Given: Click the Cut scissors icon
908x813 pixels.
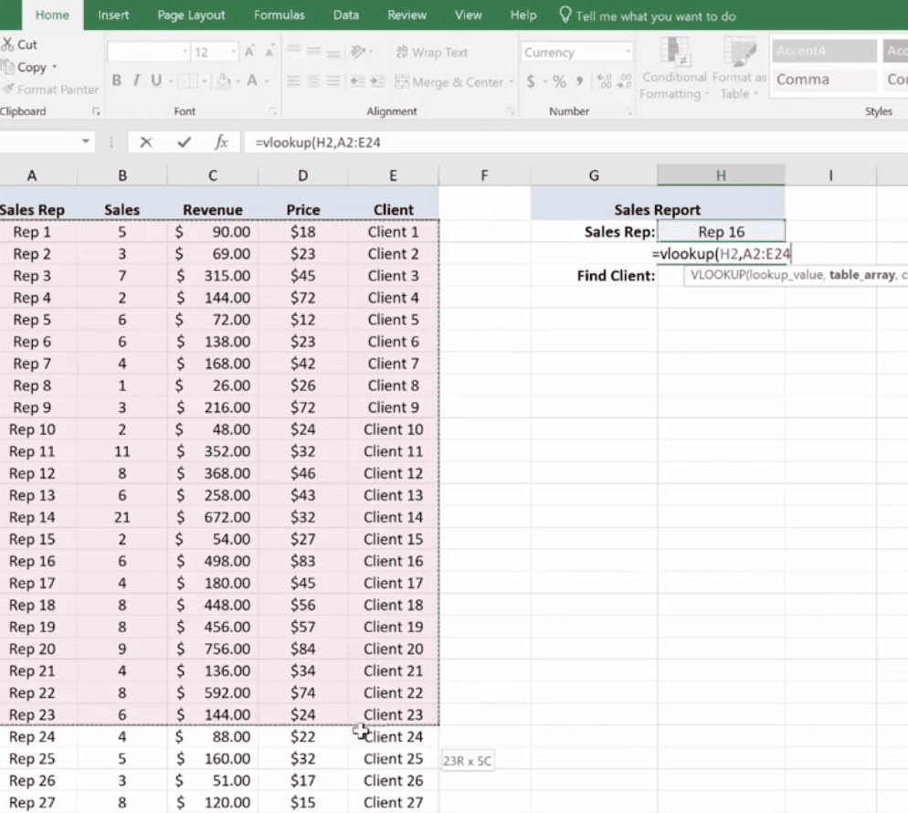Looking at the screenshot, I should pyautogui.click(x=8, y=44).
